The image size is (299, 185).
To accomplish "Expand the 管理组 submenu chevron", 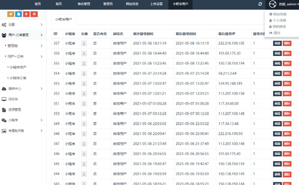I will coord(41,46).
